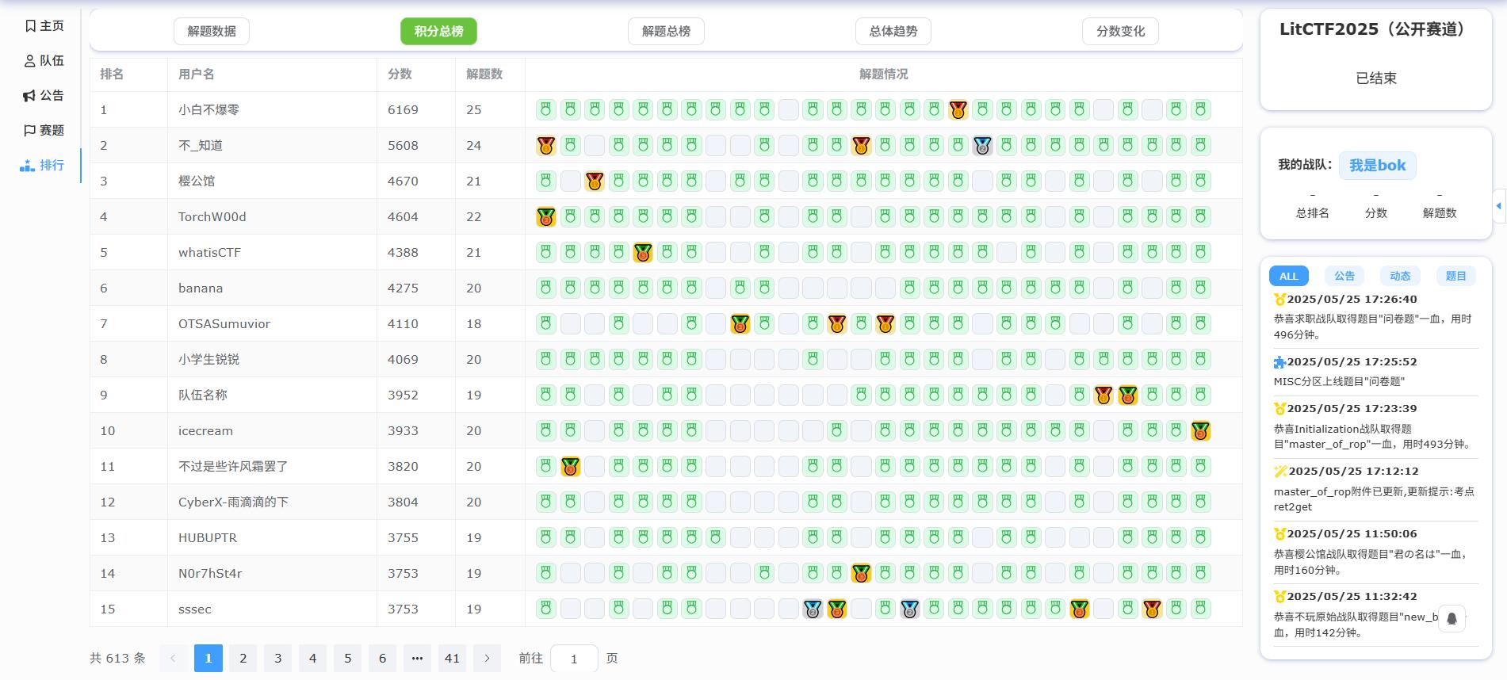Show ALL feed items
The height and width of the screenshot is (680, 1507).
pos(1288,276)
